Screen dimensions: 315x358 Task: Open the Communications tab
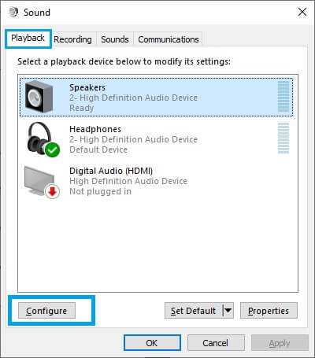169,39
